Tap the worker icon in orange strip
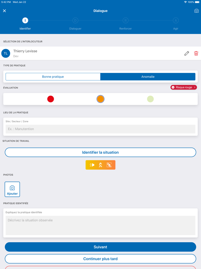The width and height of the screenshot is (201, 269). (x=100, y=165)
